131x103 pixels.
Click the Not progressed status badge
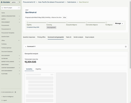(51, 28)
